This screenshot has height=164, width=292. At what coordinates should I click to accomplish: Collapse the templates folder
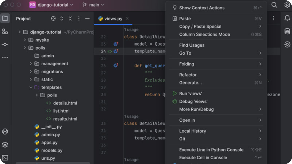31,87
